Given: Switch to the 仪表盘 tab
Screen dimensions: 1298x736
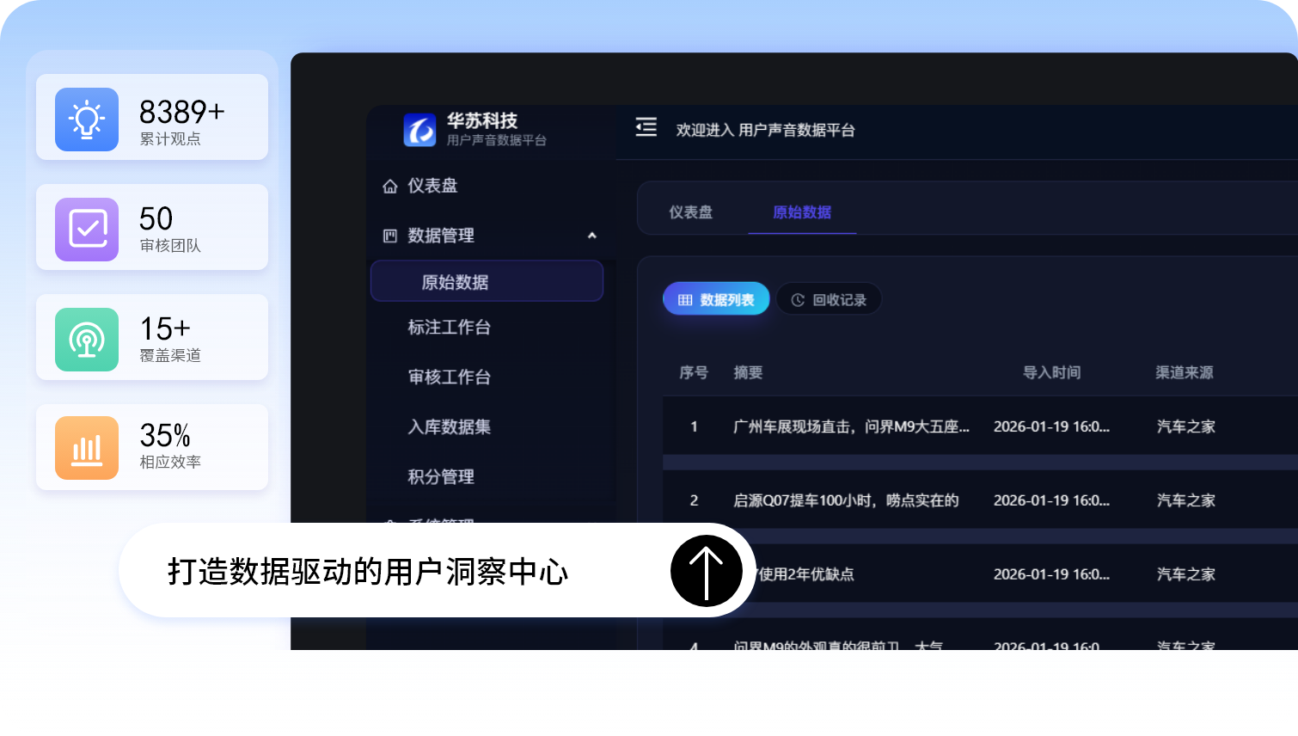Looking at the screenshot, I should point(691,212).
